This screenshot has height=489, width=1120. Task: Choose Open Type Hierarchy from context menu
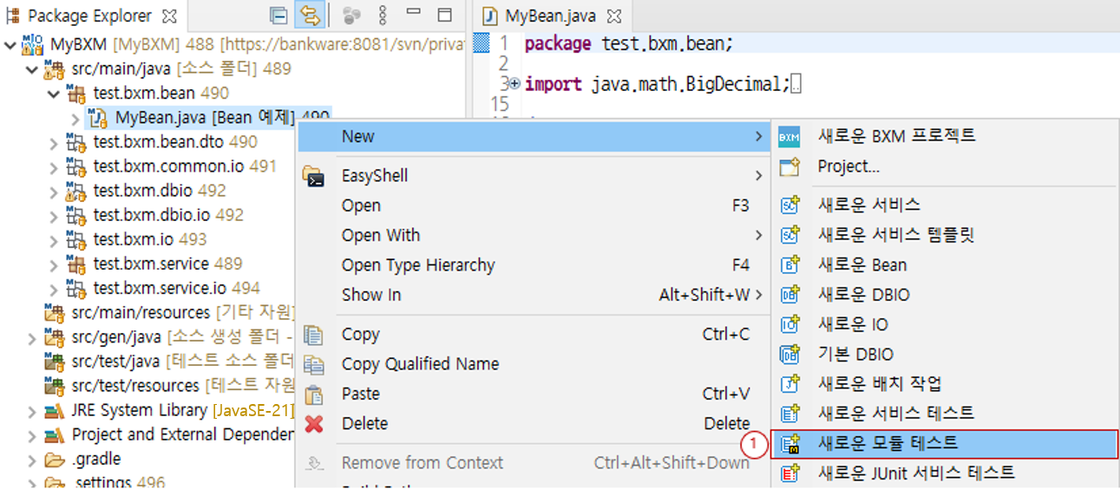click(x=418, y=265)
